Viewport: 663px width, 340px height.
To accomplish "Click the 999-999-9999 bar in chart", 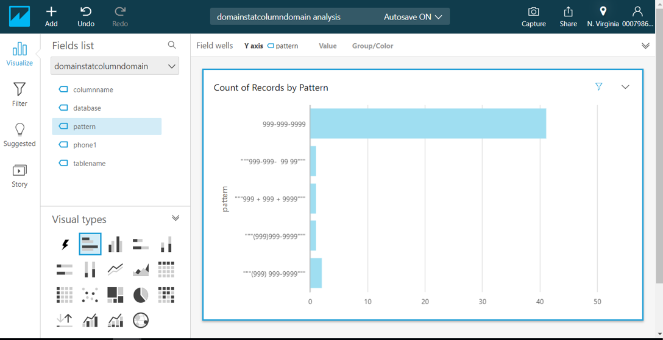I will pos(428,123).
